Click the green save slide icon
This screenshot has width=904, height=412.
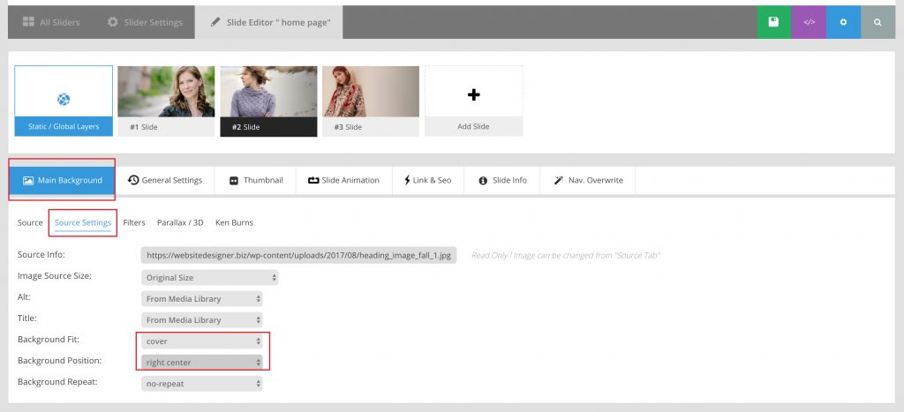coord(773,22)
